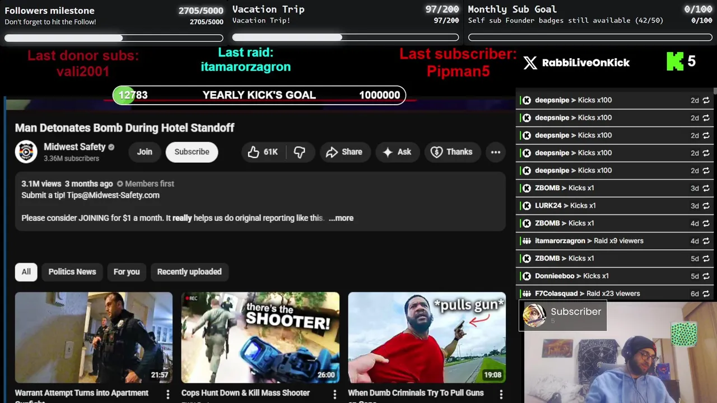Click LURK24 > Kicks x1 feed row
This screenshot has width=717, height=403.
(615, 205)
